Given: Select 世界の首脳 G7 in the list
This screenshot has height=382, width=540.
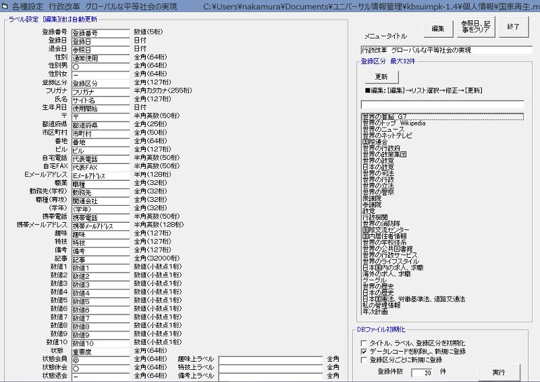Looking at the screenshot, I should (385, 117).
